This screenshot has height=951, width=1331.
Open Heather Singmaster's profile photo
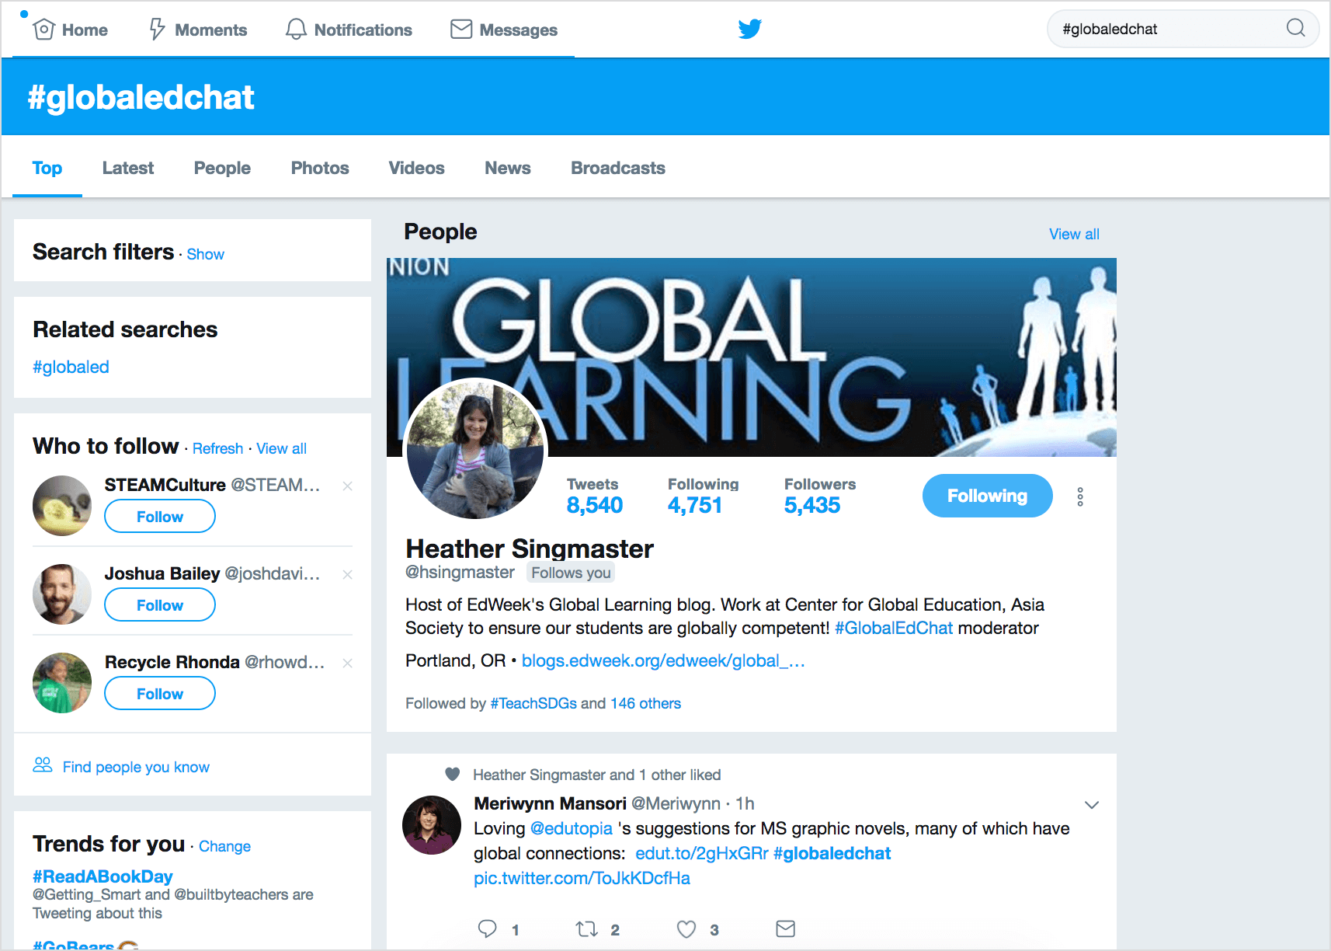click(x=475, y=449)
